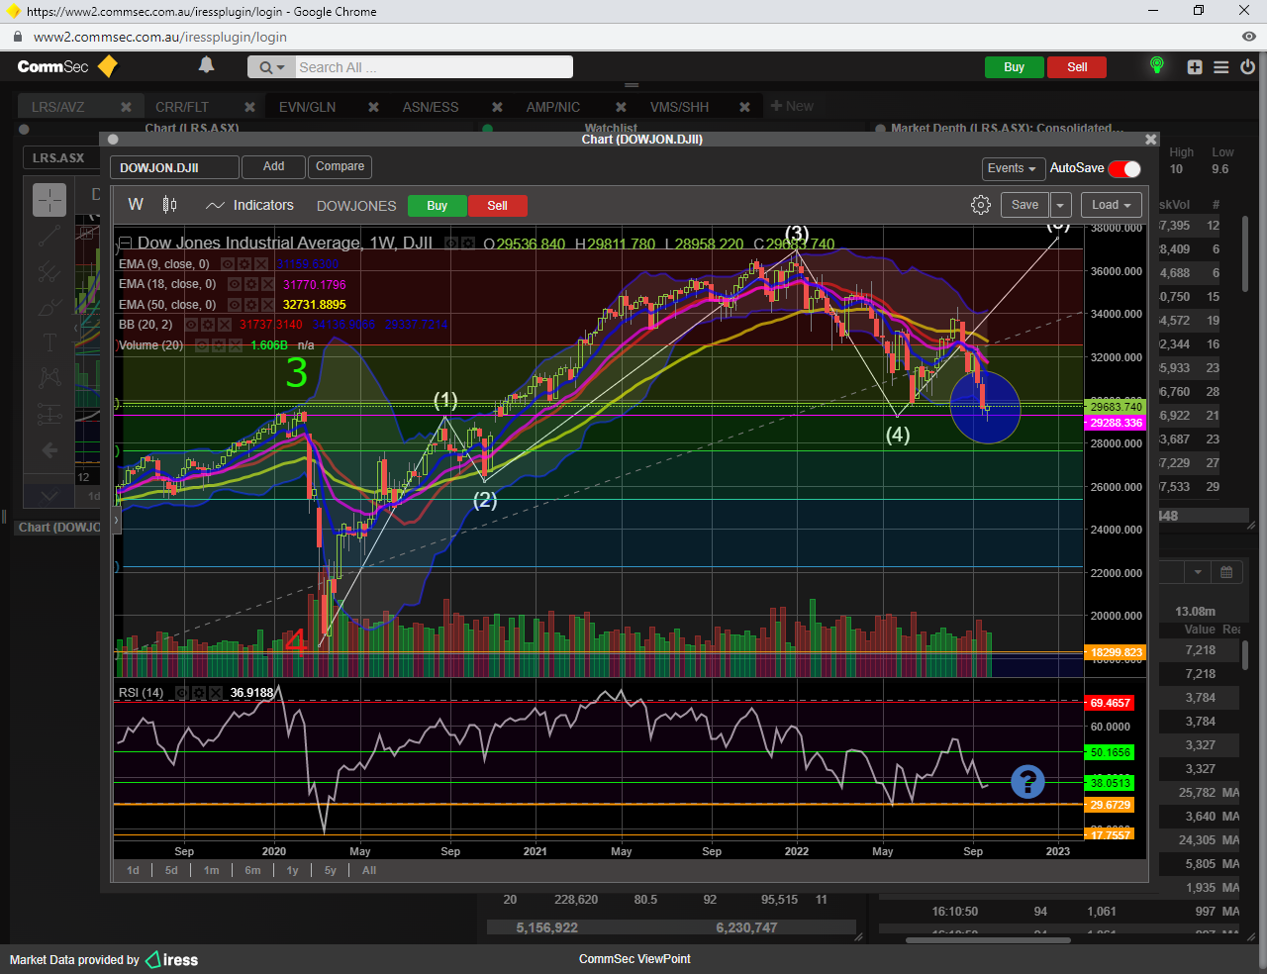The width and height of the screenshot is (1267, 974).
Task: Open the Save options arrow dropdown
Action: pyautogui.click(x=1060, y=205)
